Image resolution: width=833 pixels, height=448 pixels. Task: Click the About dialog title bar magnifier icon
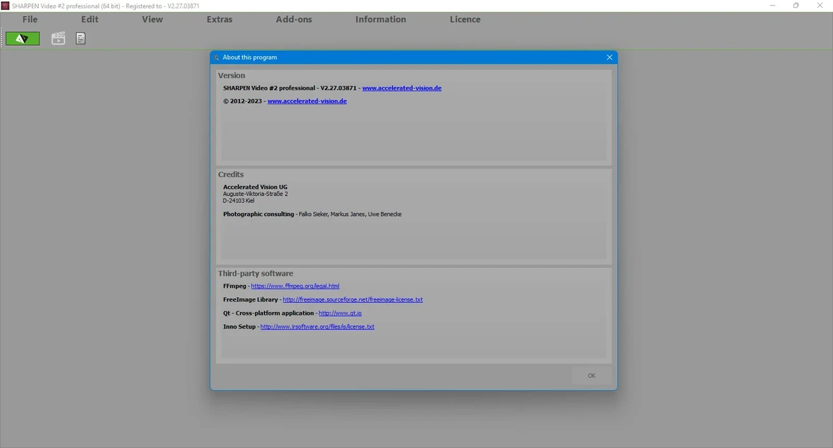pos(217,58)
